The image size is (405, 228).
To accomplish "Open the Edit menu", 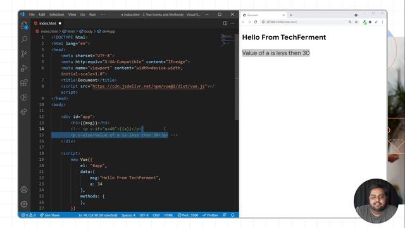I will [42, 15].
